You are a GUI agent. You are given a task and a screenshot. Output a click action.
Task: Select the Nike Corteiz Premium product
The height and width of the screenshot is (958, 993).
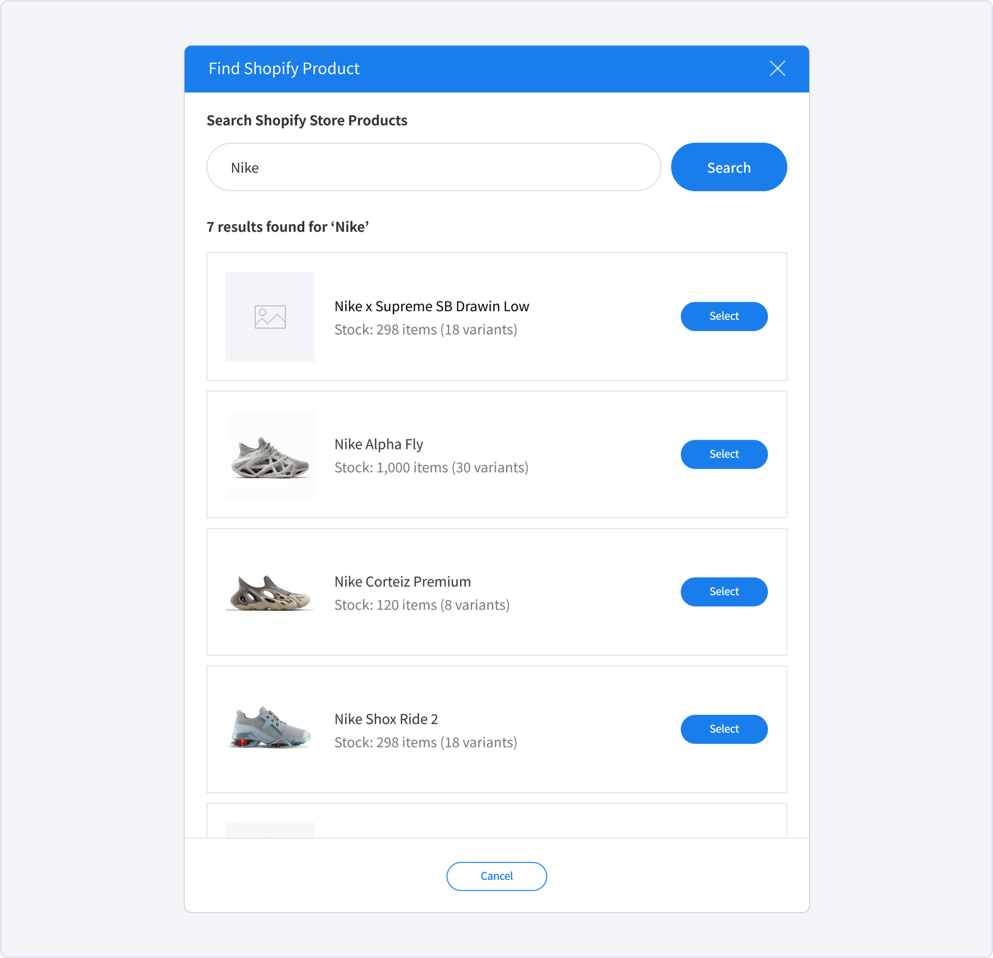724,591
